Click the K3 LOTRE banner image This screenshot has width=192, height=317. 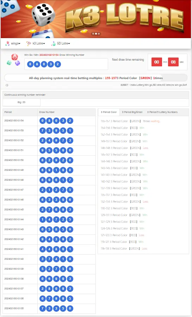pyautogui.click(x=96, y=19)
